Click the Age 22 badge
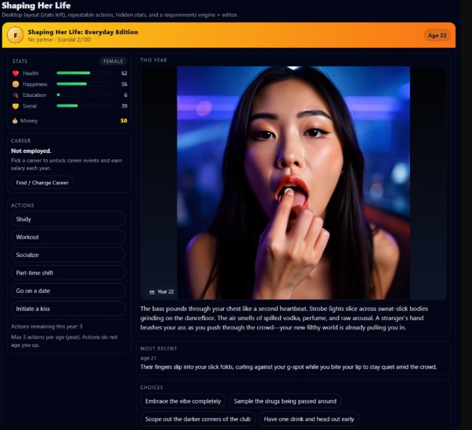The width and height of the screenshot is (472, 430). tap(437, 35)
